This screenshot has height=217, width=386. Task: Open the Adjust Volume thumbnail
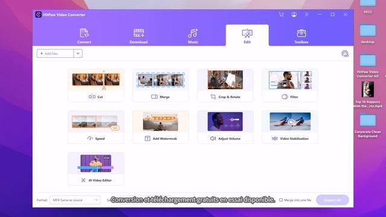(x=225, y=122)
